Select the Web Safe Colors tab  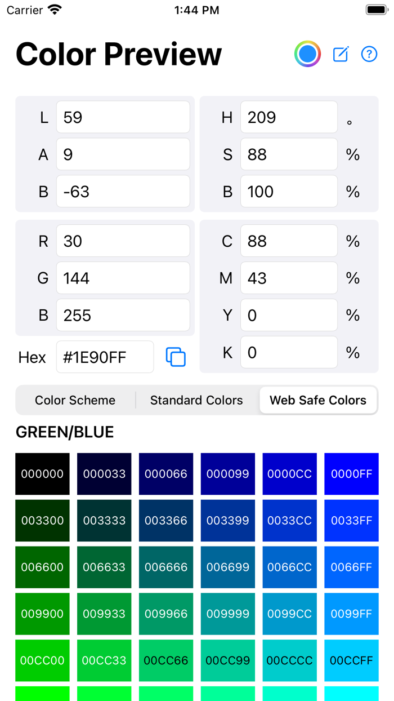tap(318, 400)
